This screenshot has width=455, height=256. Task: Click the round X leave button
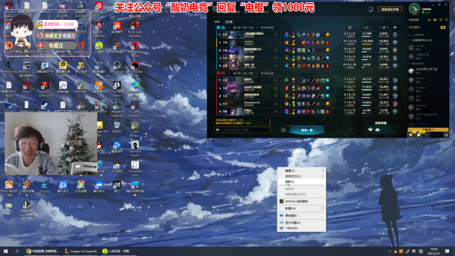[283, 130]
